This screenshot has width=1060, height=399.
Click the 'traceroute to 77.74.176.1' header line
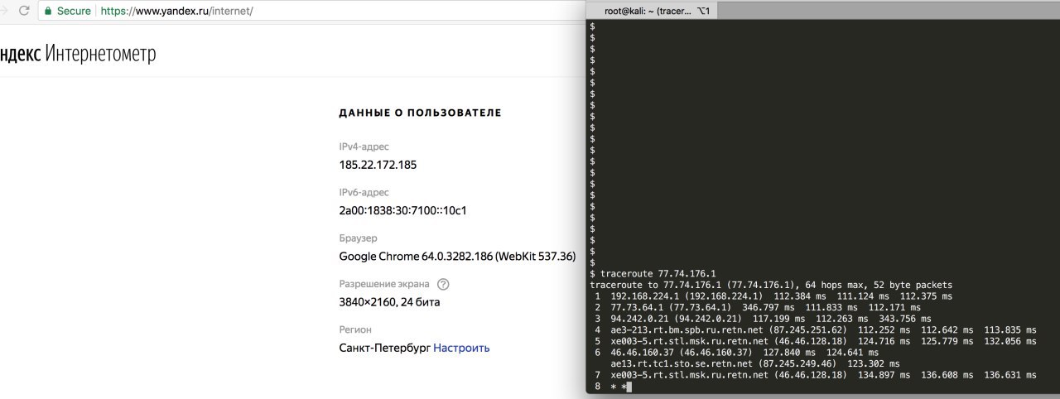(770, 284)
